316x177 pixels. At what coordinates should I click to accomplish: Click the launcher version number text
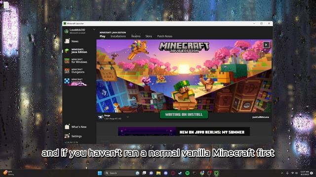pos(71,142)
